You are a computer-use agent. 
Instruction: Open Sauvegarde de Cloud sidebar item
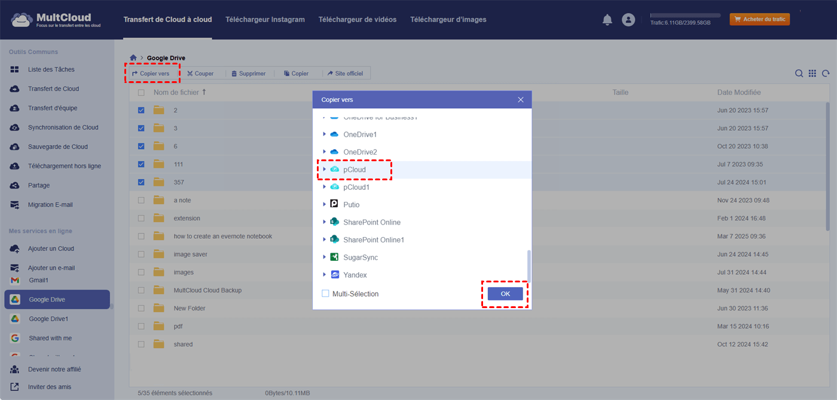(58, 147)
